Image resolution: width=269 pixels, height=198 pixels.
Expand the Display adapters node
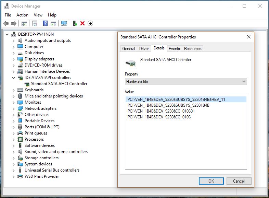[14, 59]
